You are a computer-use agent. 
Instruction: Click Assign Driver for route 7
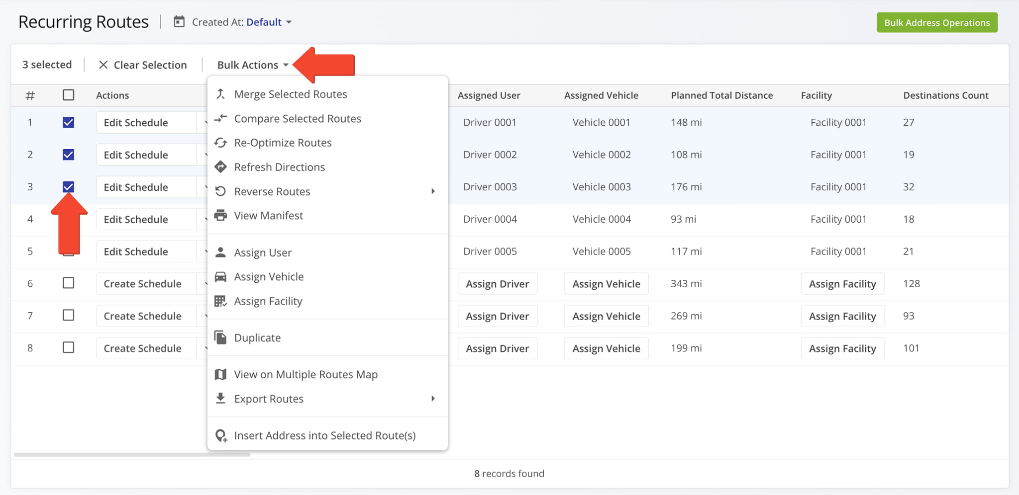point(497,316)
